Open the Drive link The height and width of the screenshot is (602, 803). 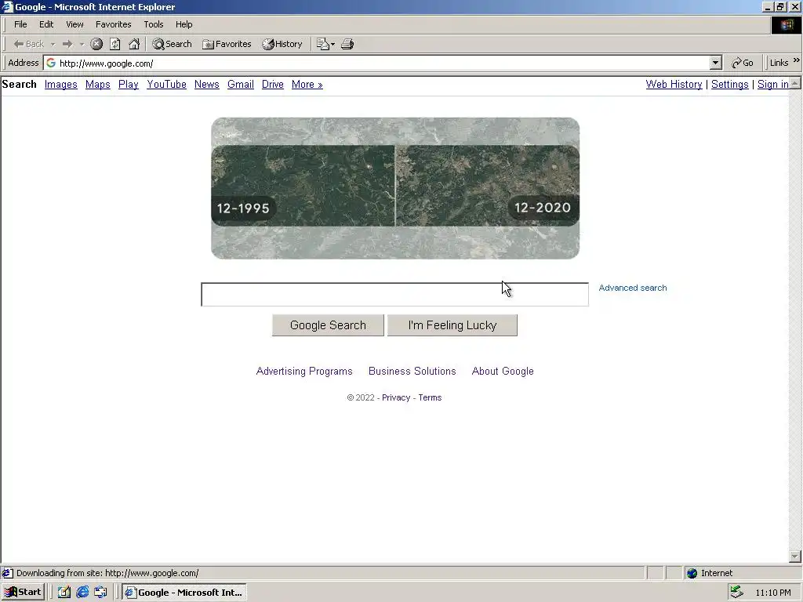pyautogui.click(x=272, y=85)
